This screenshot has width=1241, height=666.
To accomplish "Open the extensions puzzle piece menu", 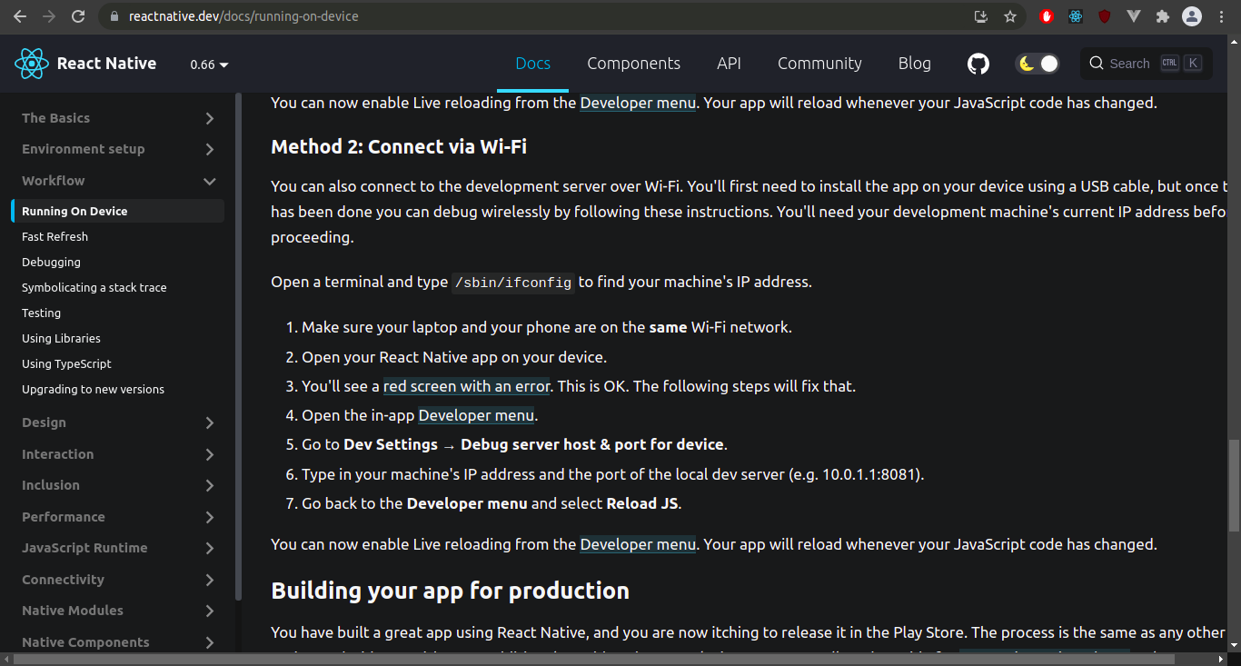I will point(1162,16).
